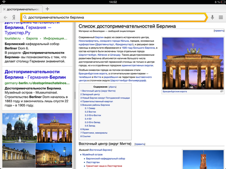Activate voice search microphone

[212, 17]
